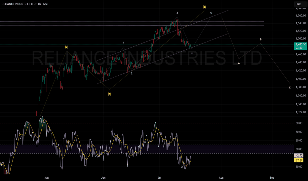Image resolution: width=308 pixels, height=181 pixels.
Task: Select the white wave 2 label
Action: (x=132, y=74)
